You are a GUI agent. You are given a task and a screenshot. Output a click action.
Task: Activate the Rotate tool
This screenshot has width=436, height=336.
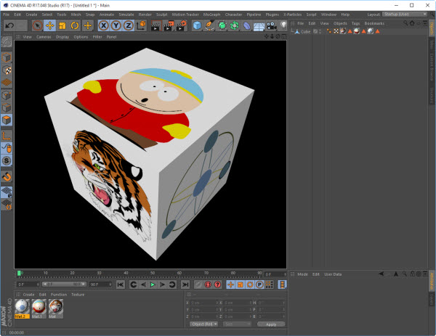[x=75, y=25]
